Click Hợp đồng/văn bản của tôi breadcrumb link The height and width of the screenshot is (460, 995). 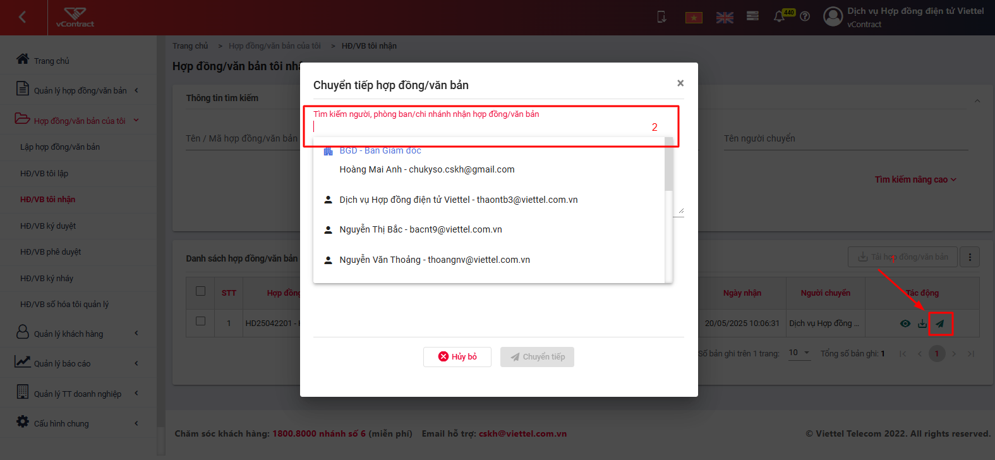275,46
